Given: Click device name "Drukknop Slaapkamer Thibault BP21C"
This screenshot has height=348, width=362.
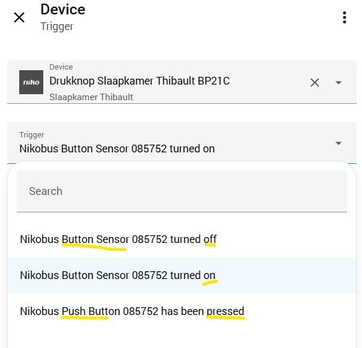Looking at the screenshot, I should [140, 81].
